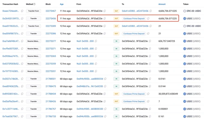This screenshot has width=204, height=119.
Task: Open block 22275456
Action: click(x=51, y=19)
